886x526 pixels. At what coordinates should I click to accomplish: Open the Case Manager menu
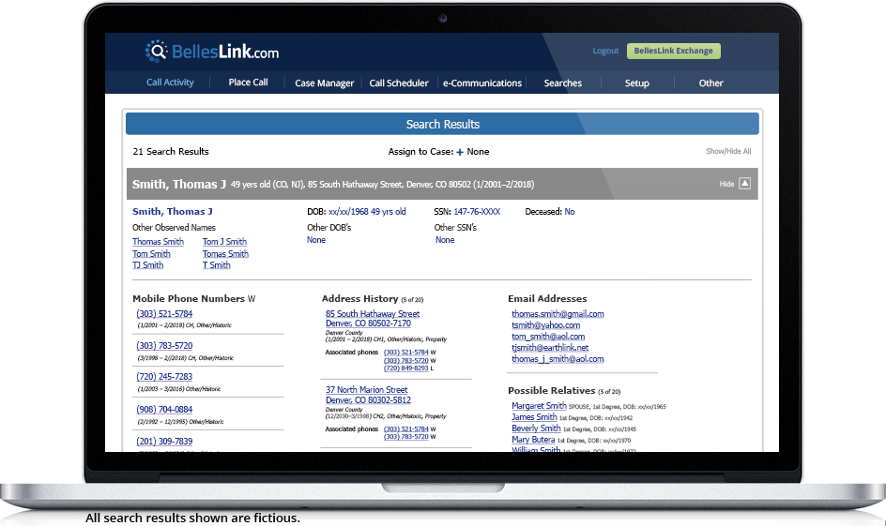[325, 83]
